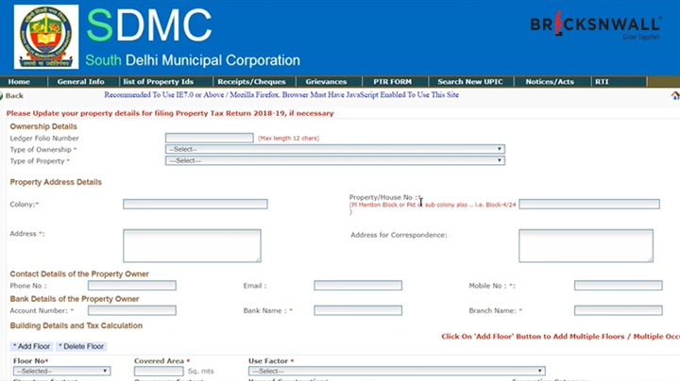Click into Account Number field
The height and width of the screenshot is (381, 680).
[132, 310]
